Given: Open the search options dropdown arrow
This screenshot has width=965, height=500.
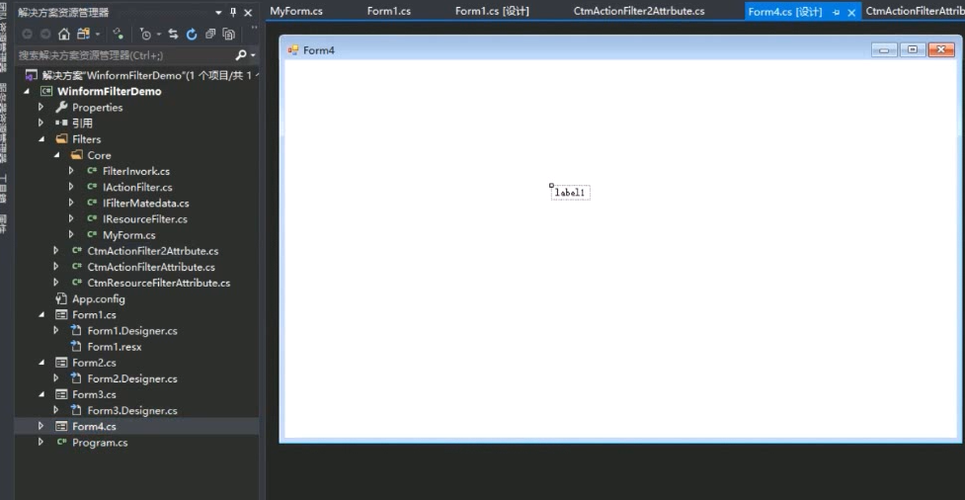Looking at the screenshot, I should (x=253, y=55).
